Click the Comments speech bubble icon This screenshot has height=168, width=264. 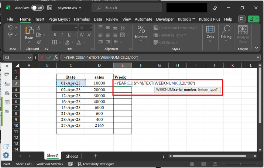(242, 19)
